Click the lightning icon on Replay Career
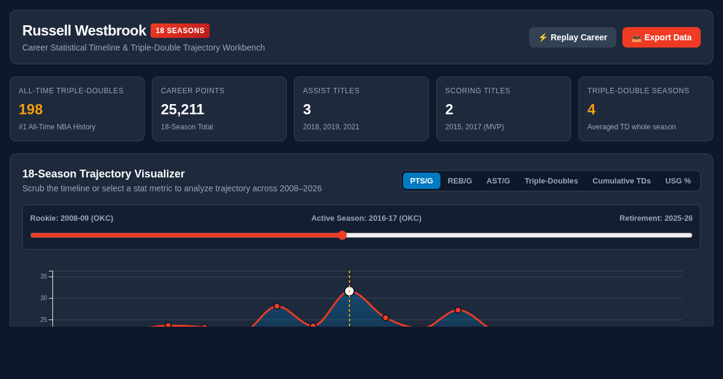Viewport: 723px width, 379px height. (543, 37)
